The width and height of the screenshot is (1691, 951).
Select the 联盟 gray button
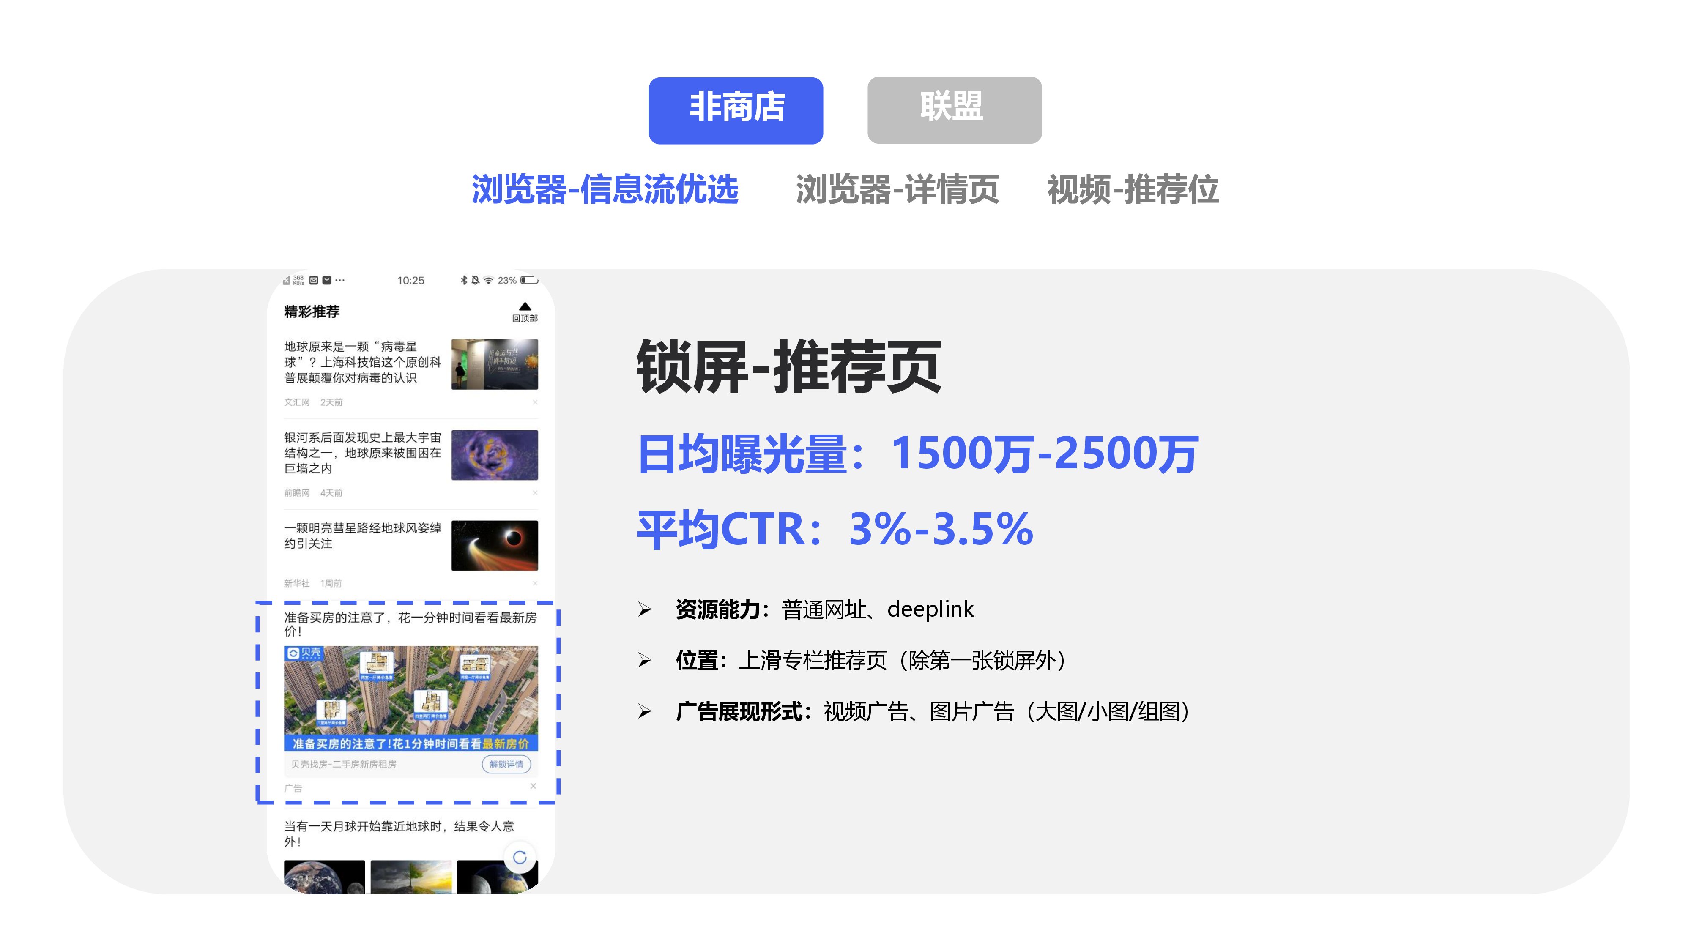[954, 110]
